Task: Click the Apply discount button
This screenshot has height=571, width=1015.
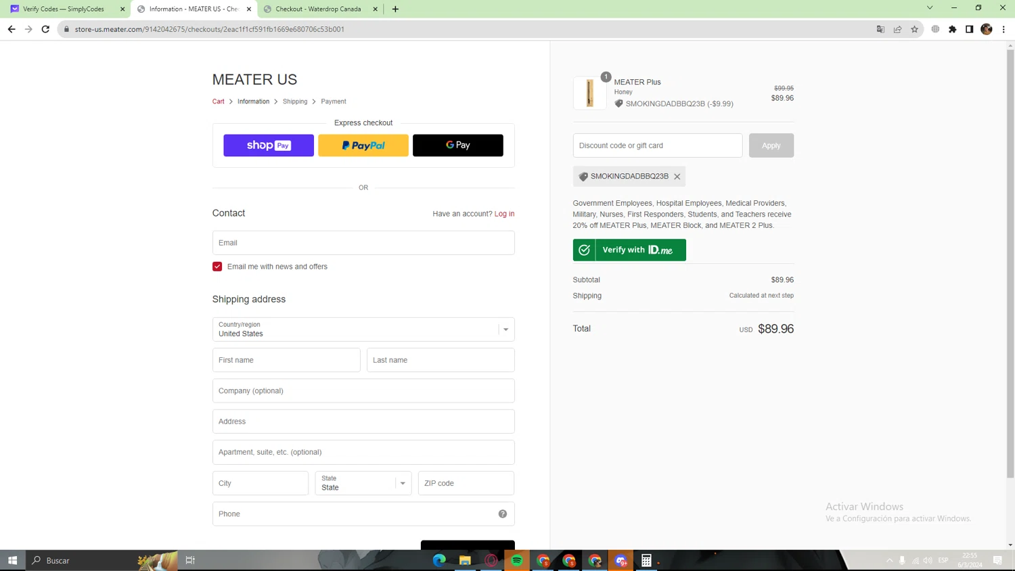Action: [x=771, y=145]
